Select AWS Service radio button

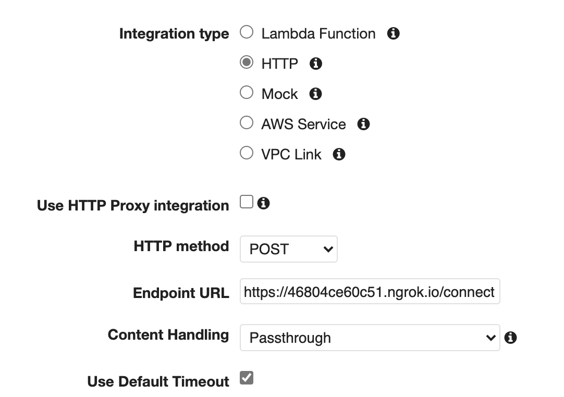(247, 123)
